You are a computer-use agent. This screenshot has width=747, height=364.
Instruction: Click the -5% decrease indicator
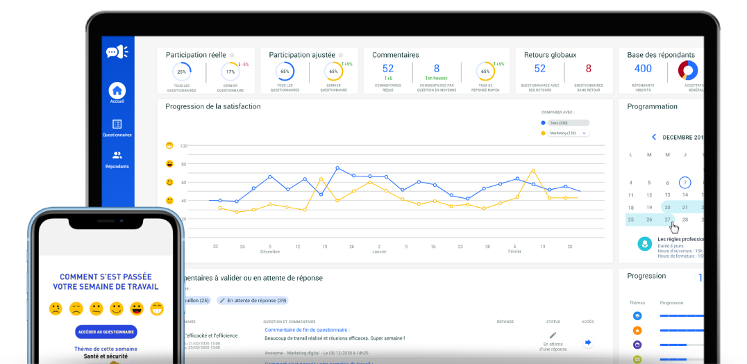(244, 64)
